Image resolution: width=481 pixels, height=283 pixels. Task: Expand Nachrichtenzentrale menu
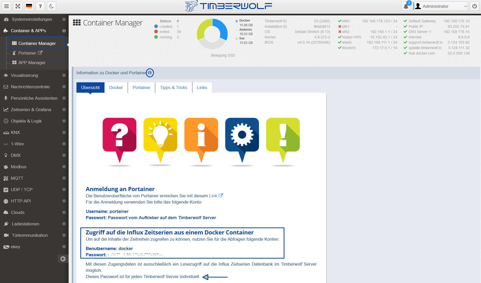[x=64, y=87]
